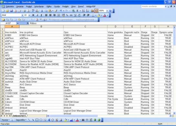This screenshot has width=176, height=126.
Task: Click the AutoSum sigma icon
Action: (x=77, y=11)
